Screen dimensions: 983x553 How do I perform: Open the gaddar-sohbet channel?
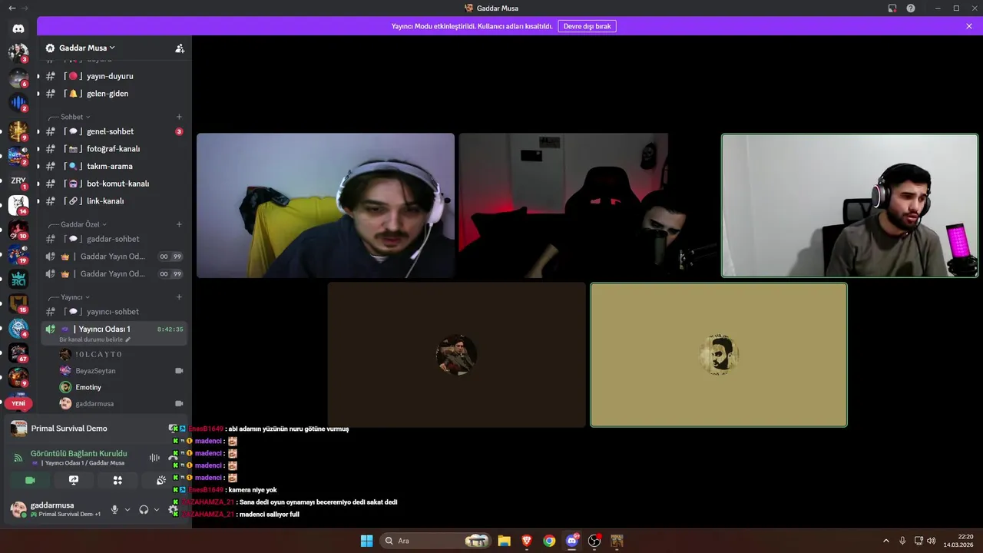coord(114,239)
